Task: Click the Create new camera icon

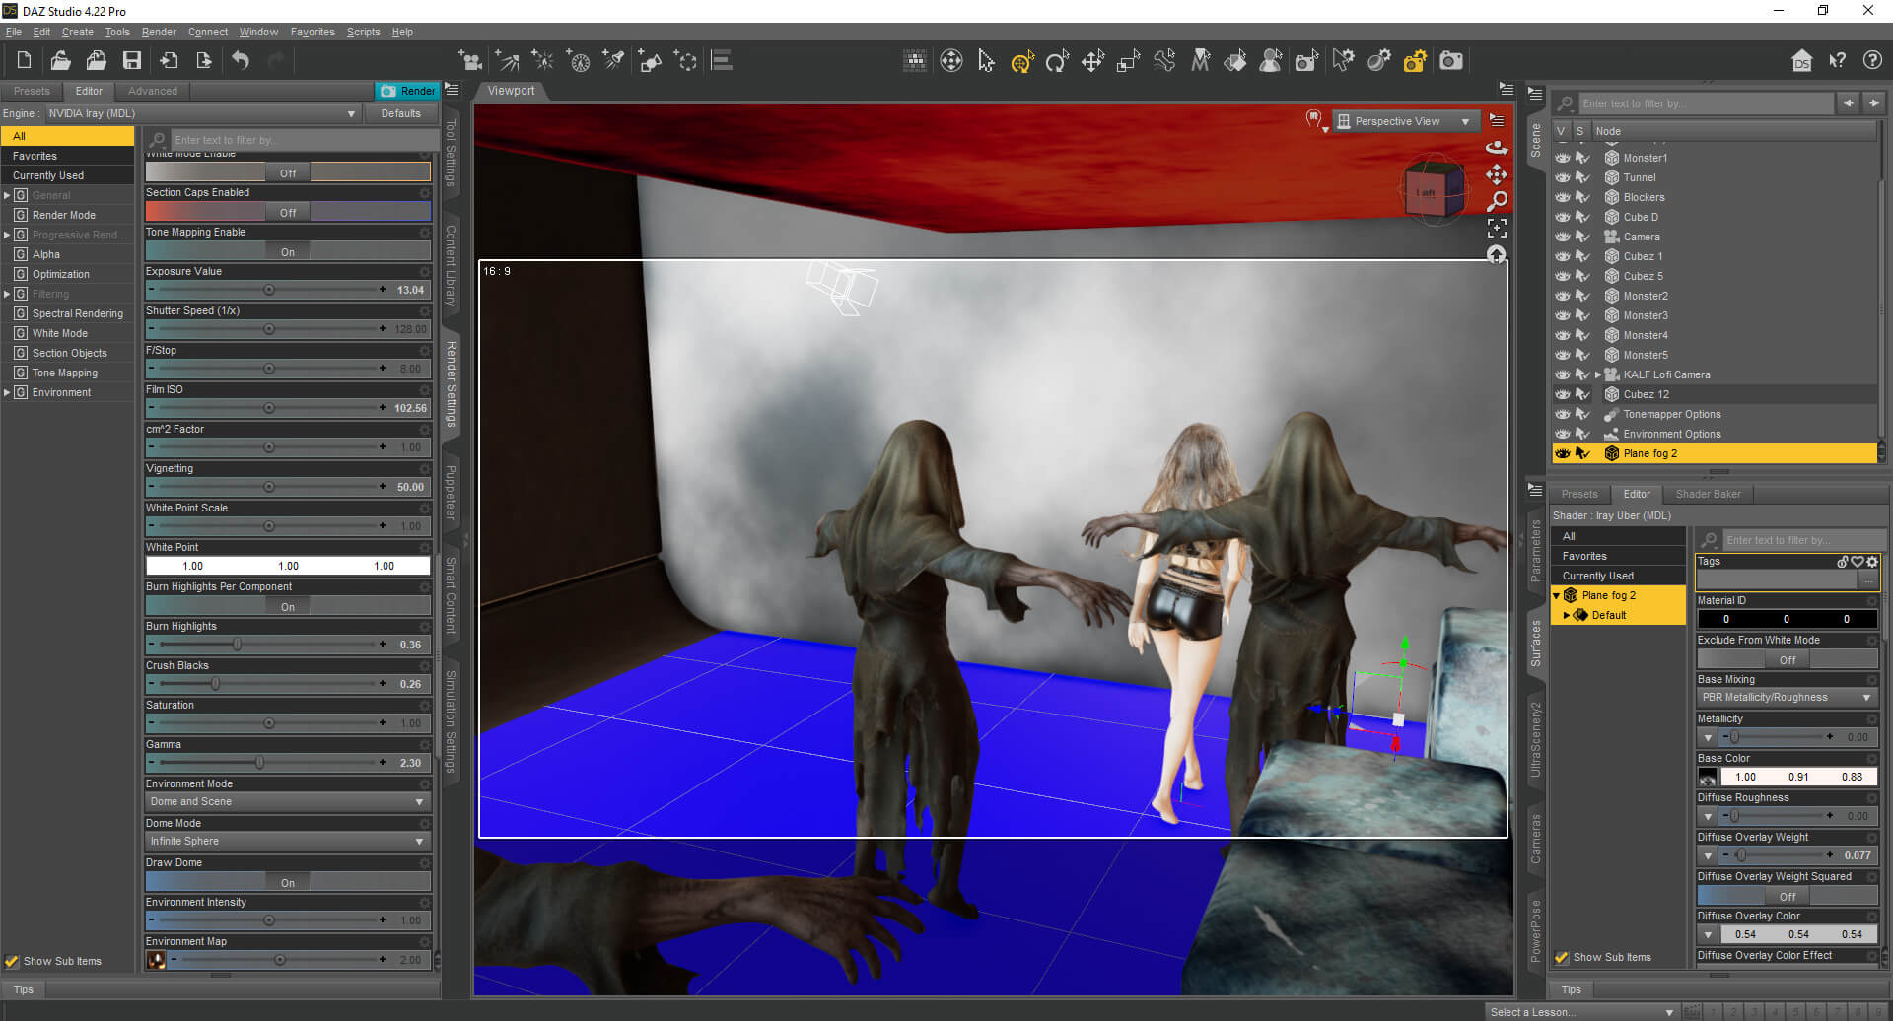Action: (x=470, y=61)
